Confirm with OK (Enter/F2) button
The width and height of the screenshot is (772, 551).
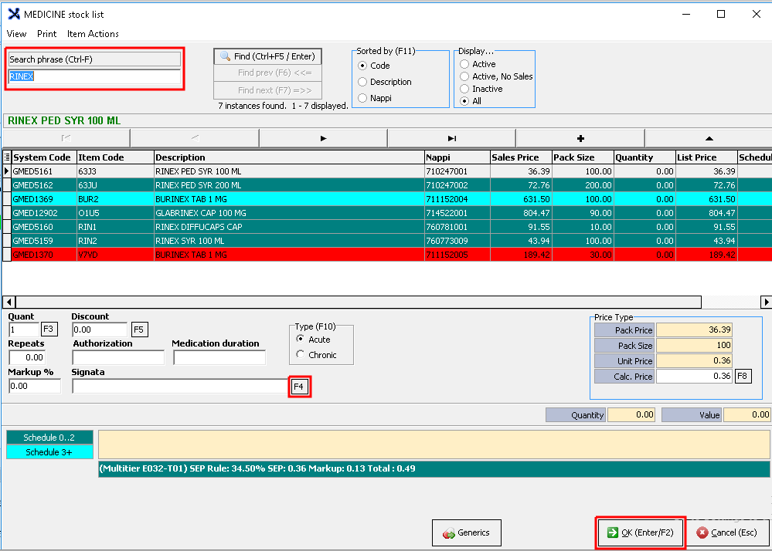pyautogui.click(x=640, y=532)
